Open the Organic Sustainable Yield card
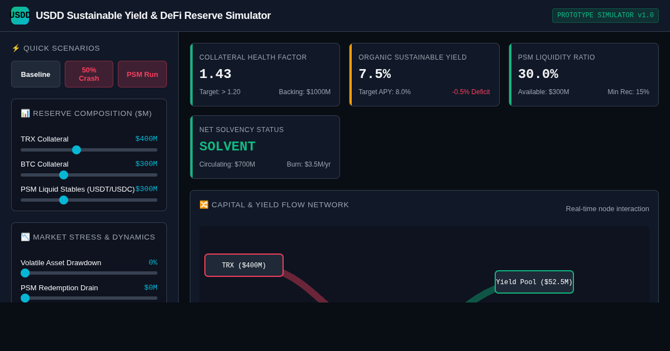This screenshot has width=670, height=351. [424, 75]
